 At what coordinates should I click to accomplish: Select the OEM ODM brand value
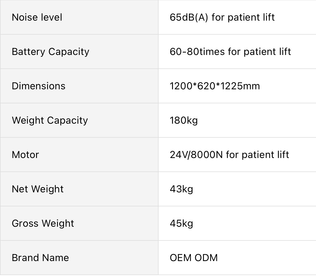(x=194, y=258)
